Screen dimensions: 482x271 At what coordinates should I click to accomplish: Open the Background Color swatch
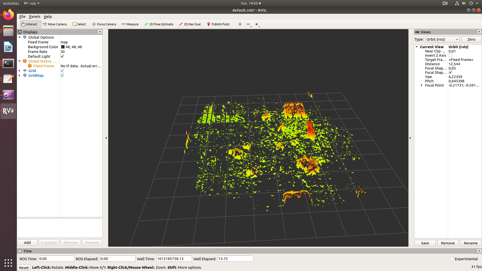pos(63,47)
